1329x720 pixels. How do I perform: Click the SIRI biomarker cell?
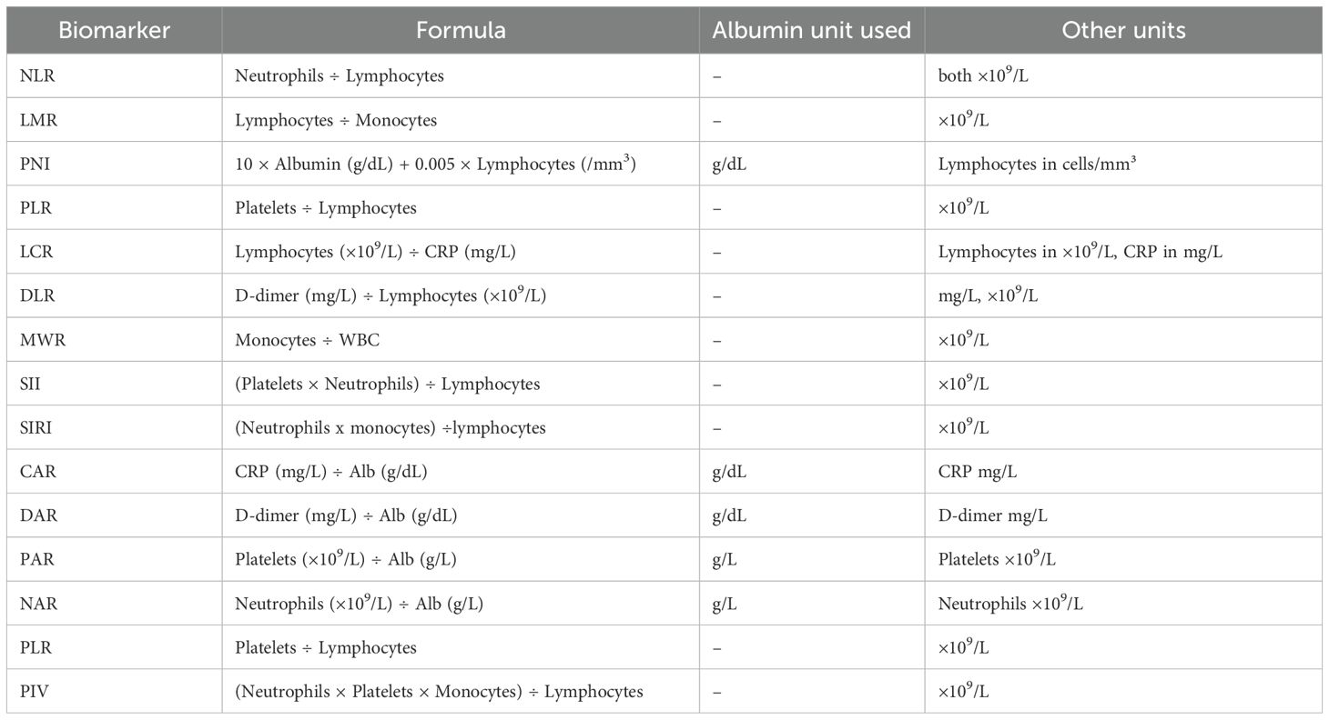pyautogui.click(x=38, y=427)
